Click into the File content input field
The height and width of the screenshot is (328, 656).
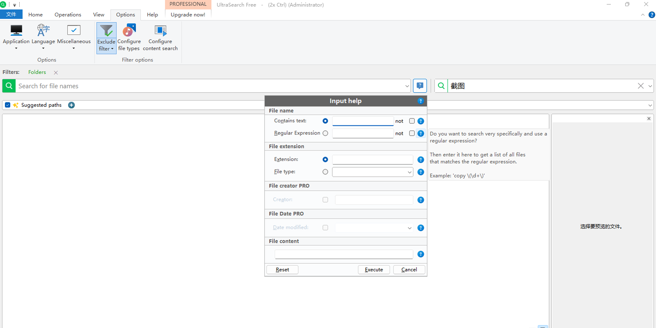[x=343, y=254]
